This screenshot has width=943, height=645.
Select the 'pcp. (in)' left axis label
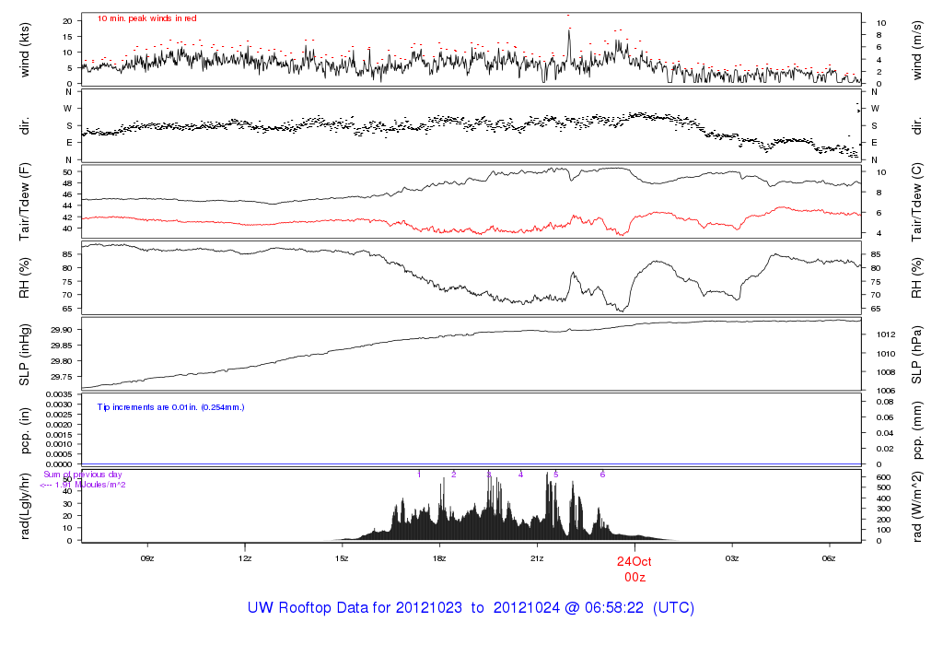pos(25,428)
